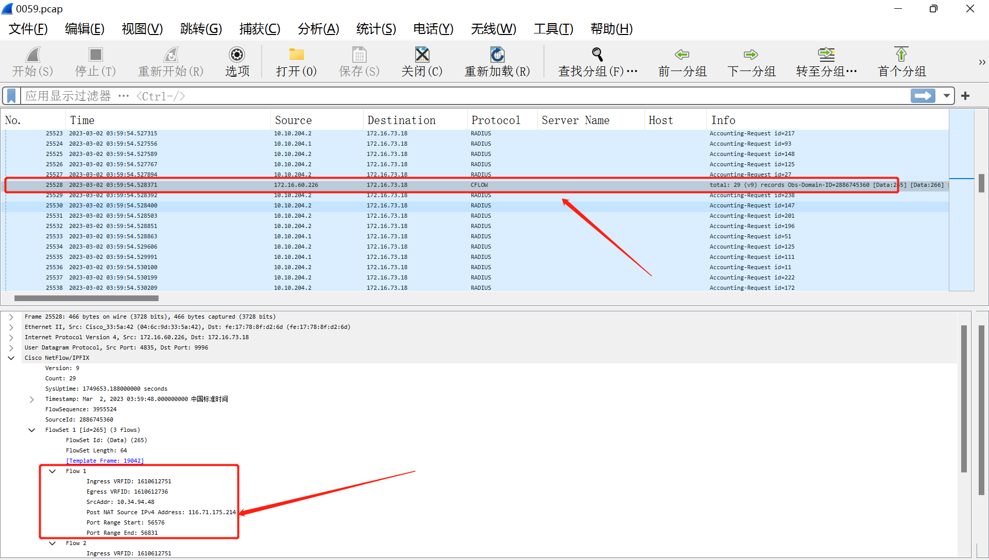Image resolution: width=989 pixels, height=560 pixels.
Task: Open Find Packet (查找分组) magnifier tool
Action: click(598, 55)
